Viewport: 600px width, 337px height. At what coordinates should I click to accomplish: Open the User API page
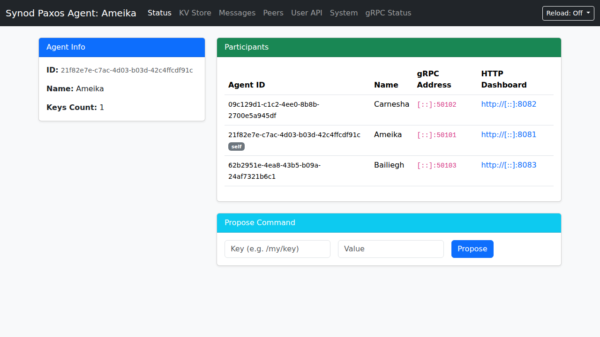[307, 13]
